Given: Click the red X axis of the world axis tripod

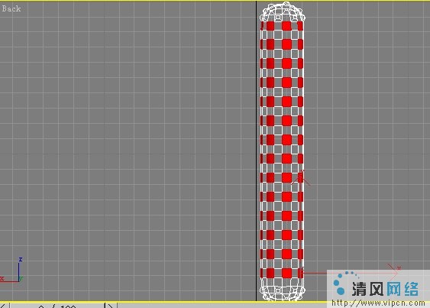Looking at the screenshot, I should coord(9,280).
